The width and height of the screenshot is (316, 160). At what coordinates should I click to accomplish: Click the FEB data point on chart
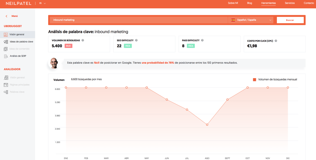86,88
